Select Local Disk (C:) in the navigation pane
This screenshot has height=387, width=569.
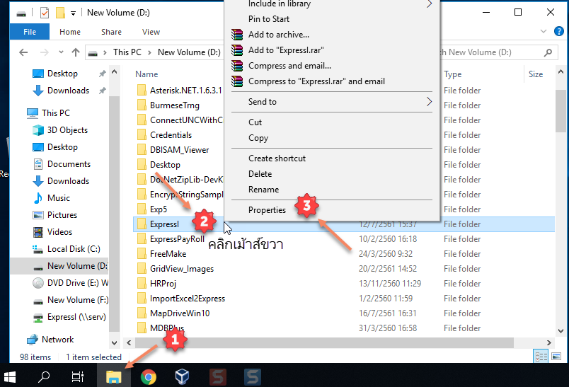click(x=74, y=249)
